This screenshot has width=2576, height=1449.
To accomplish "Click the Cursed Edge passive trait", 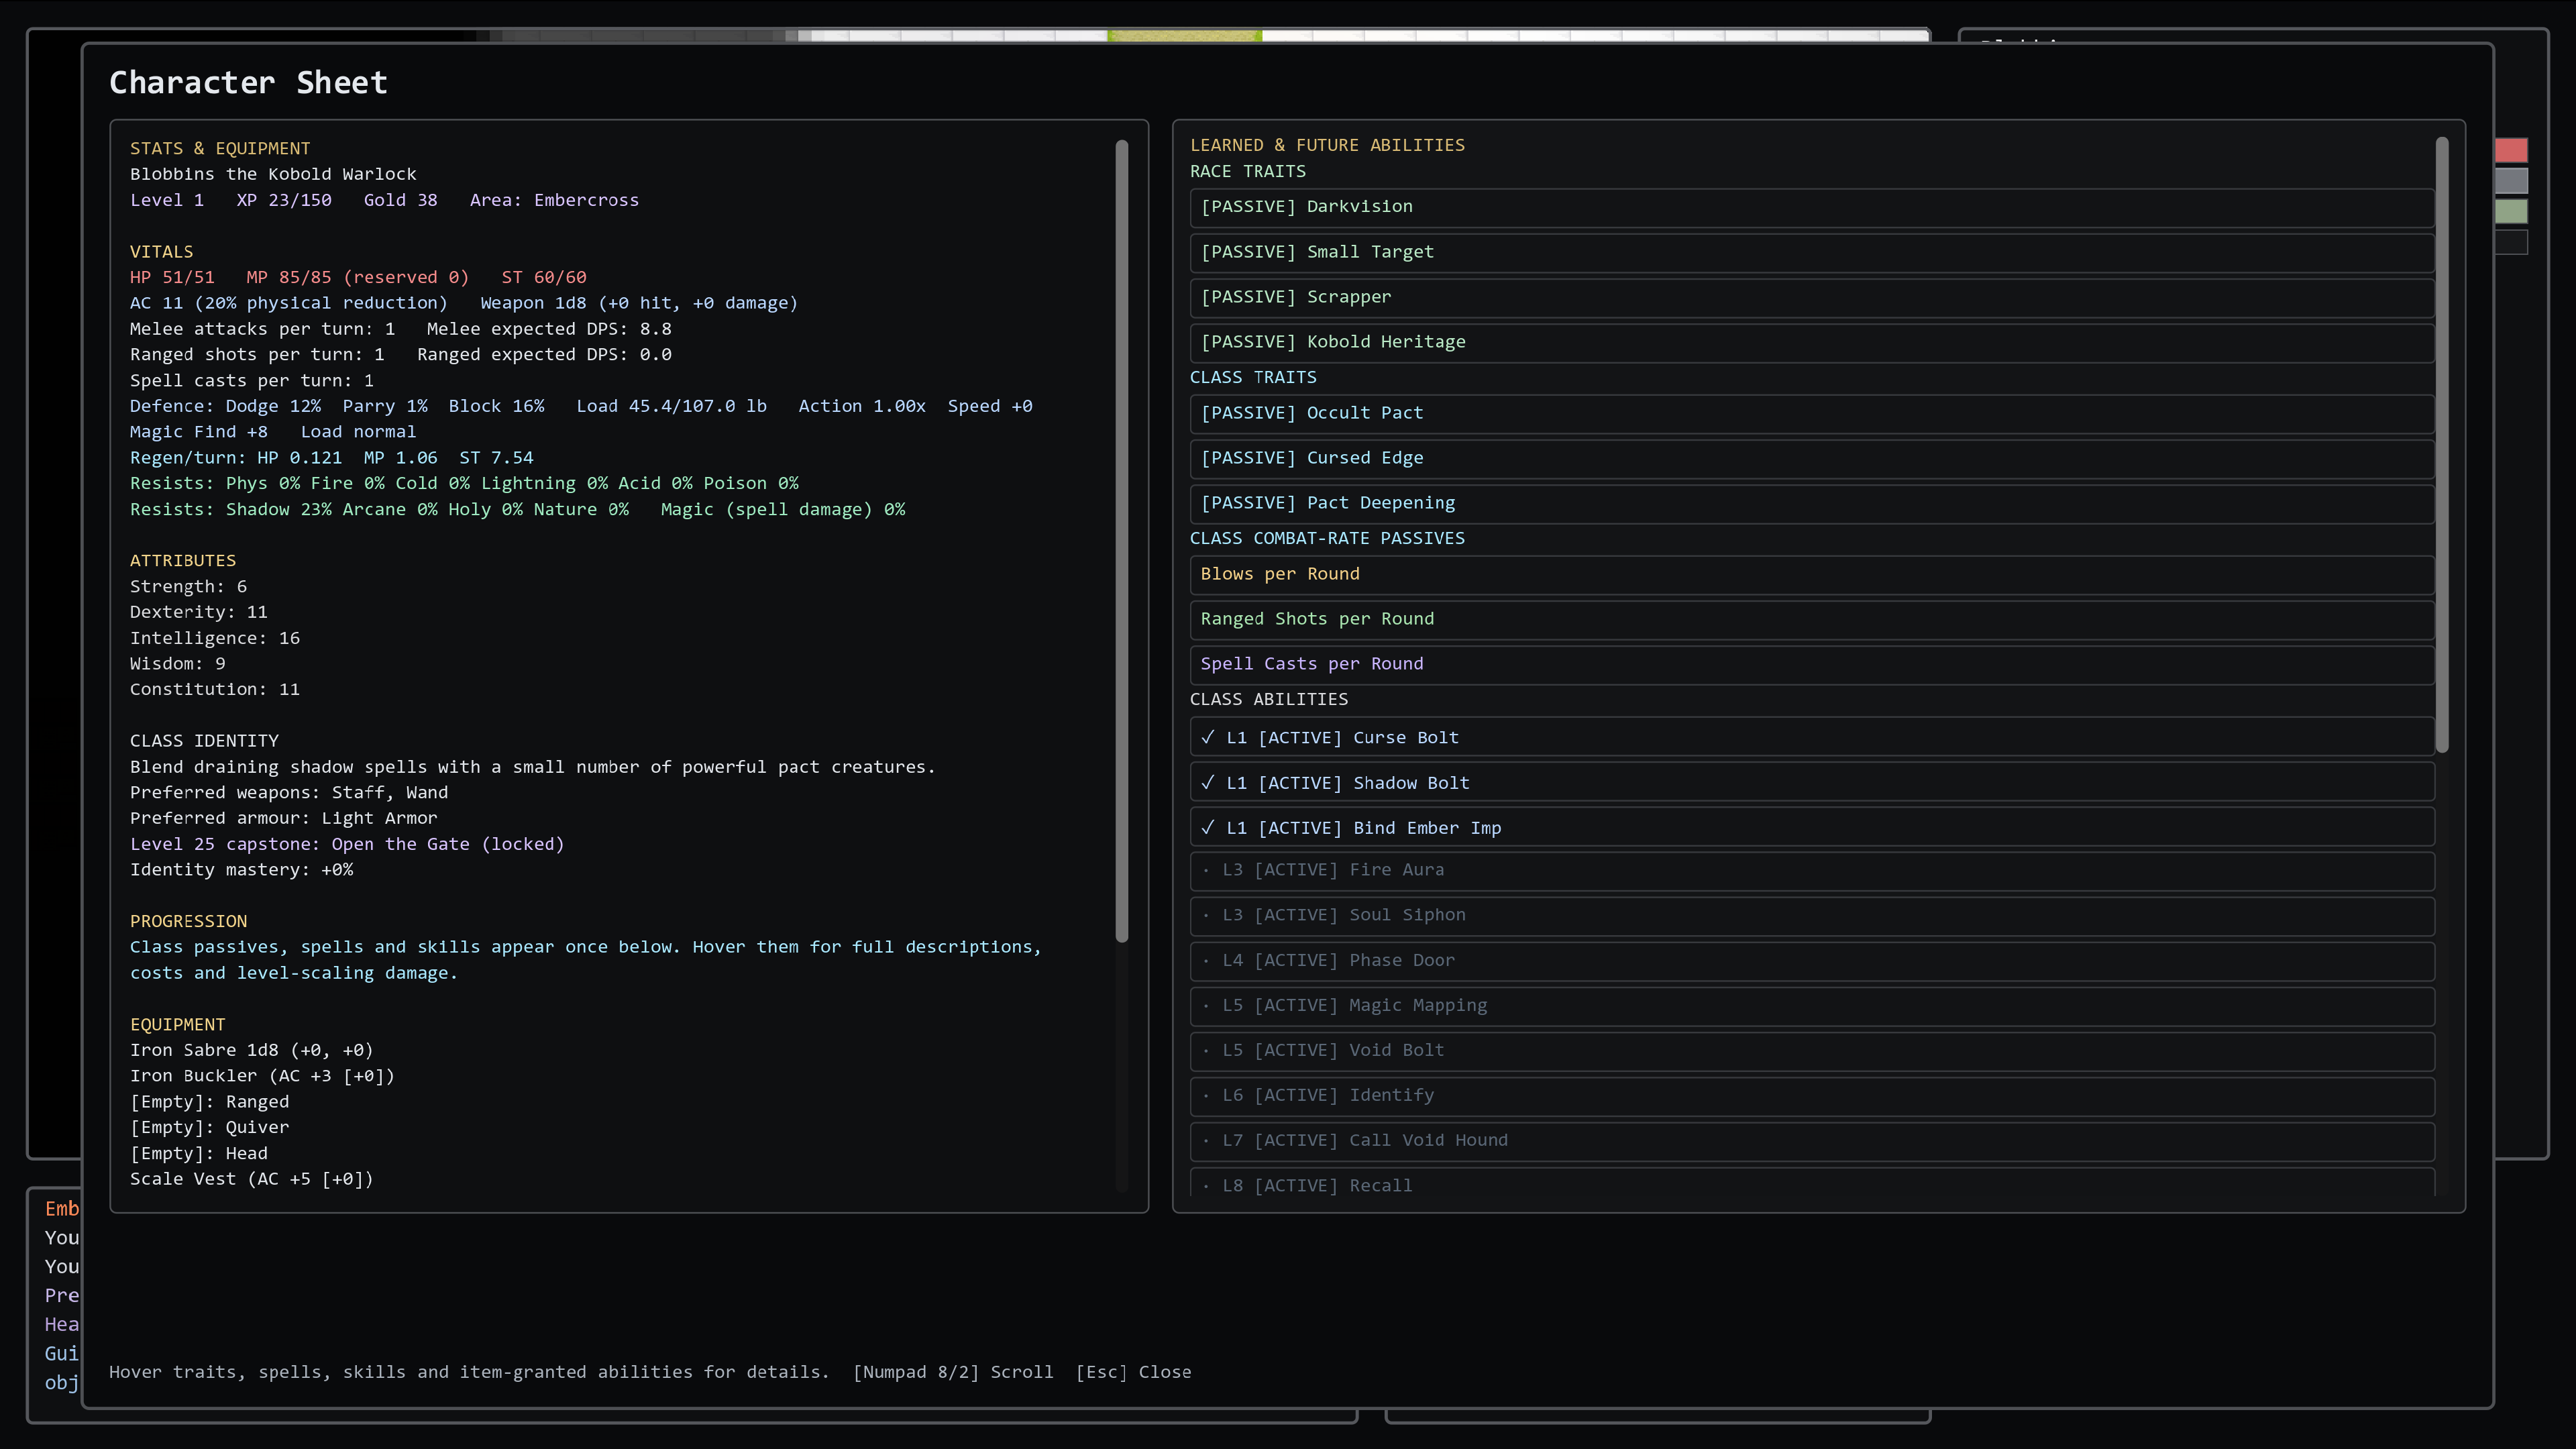I will (x=1811, y=458).
